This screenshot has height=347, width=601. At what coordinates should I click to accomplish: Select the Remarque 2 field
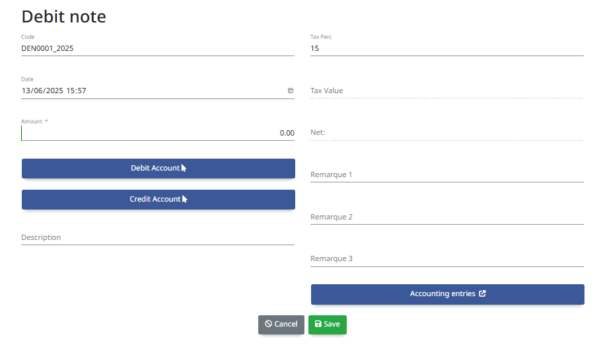click(x=447, y=217)
